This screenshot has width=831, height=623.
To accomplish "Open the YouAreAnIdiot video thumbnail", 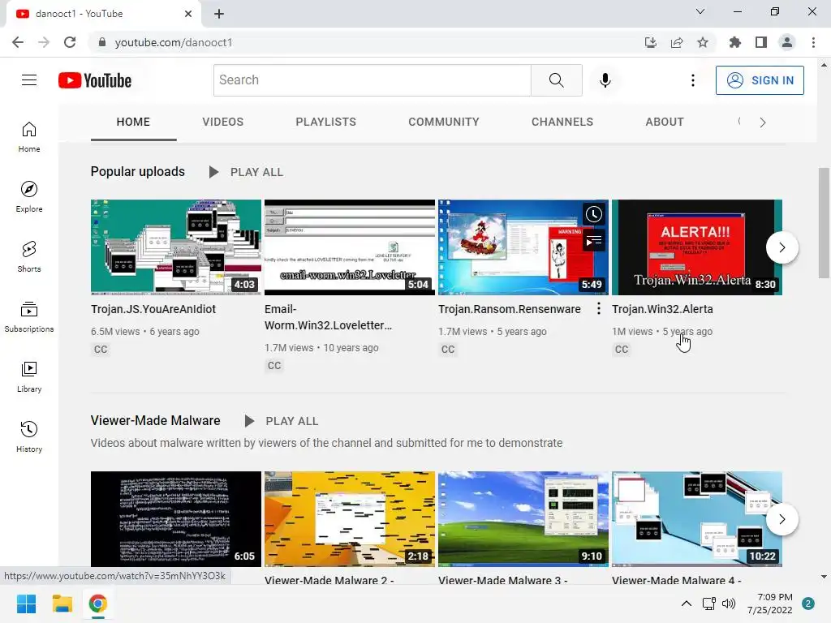I will pyautogui.click(x=176, y=247).
